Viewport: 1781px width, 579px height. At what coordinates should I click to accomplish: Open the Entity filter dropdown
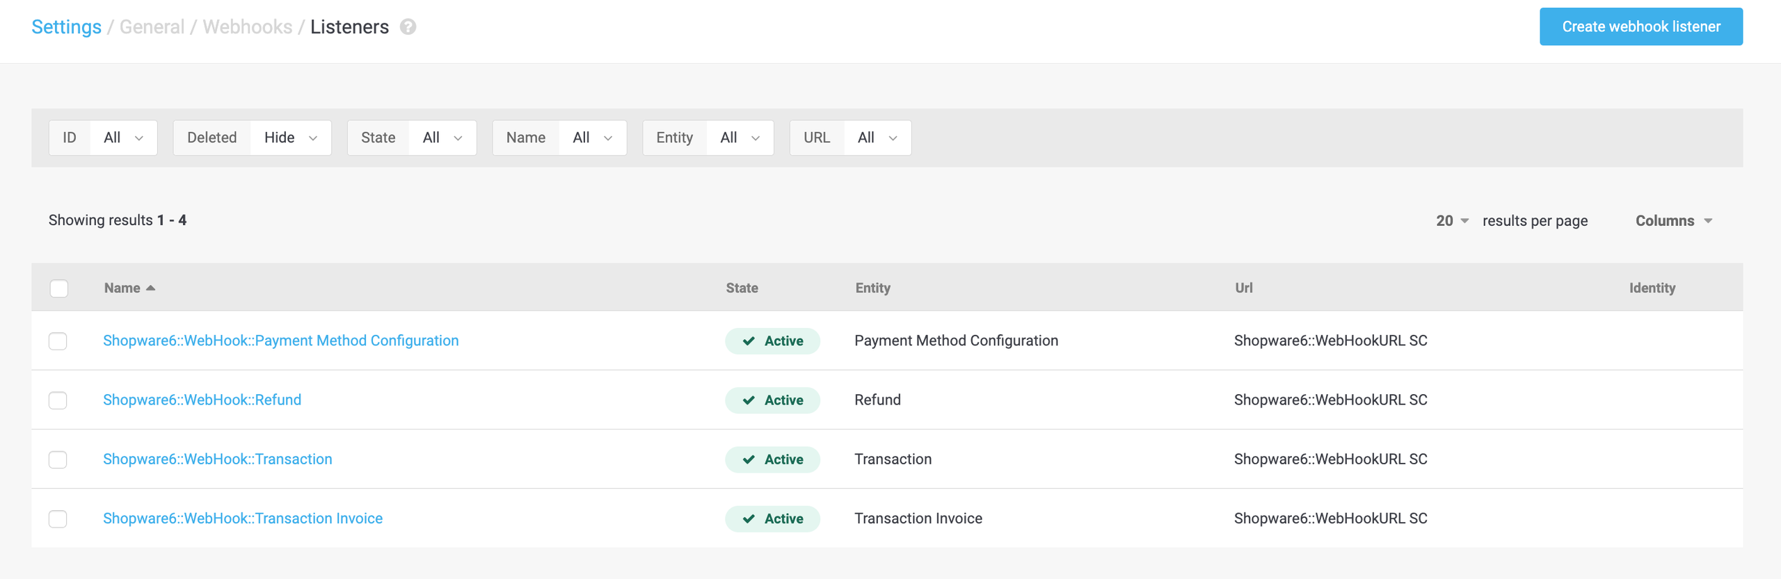pyautogui.click(x=740, y=138)
